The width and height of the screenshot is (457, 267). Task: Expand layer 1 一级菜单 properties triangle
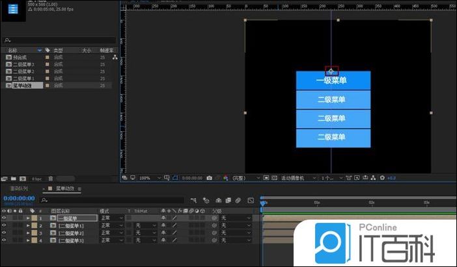tap(28, 218)
